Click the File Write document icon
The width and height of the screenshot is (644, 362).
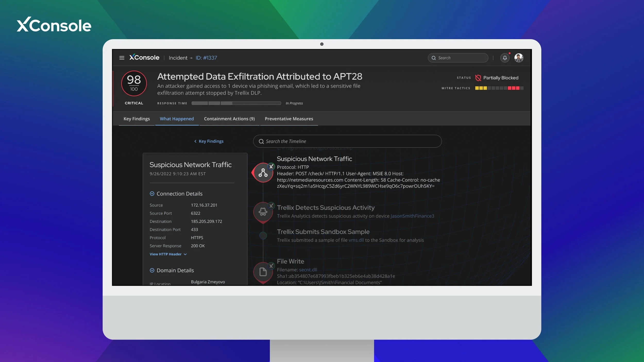pyautogui.click(x=263, y=272)
